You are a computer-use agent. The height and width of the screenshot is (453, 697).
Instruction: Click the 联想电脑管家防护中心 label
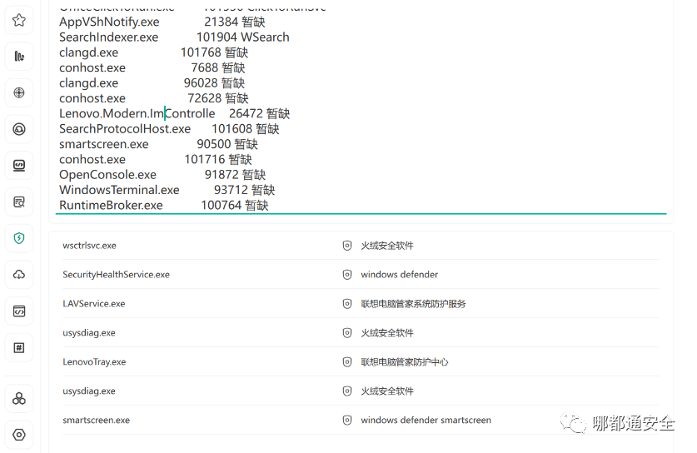(x=405, y=362)
